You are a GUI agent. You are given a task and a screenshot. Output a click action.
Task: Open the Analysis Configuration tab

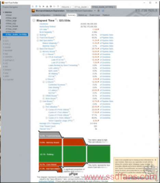[x=41, y=15]
